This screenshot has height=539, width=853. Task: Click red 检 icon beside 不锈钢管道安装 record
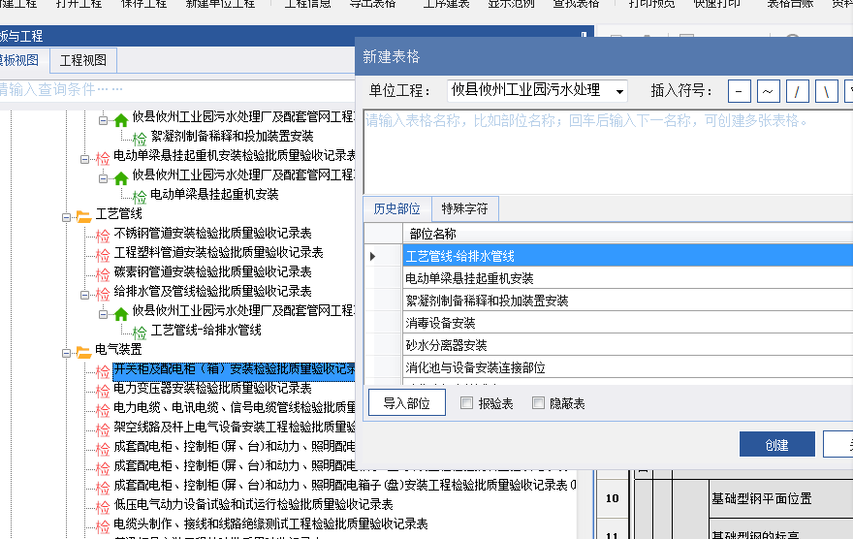[x=102, y=235]
